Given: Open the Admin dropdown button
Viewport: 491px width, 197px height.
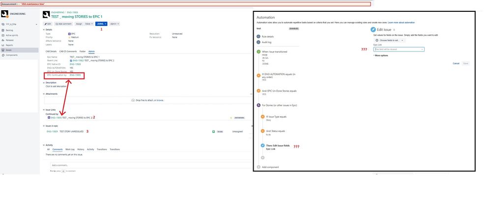Looking at the screenshot, I should [x=115, y=24].
